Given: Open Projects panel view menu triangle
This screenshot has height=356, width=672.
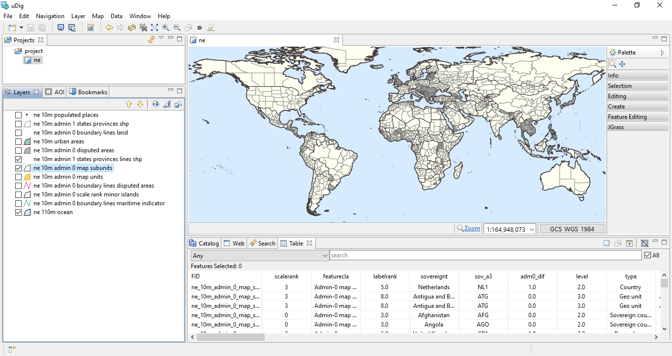Looking at the screenshot, I should 161,38.
